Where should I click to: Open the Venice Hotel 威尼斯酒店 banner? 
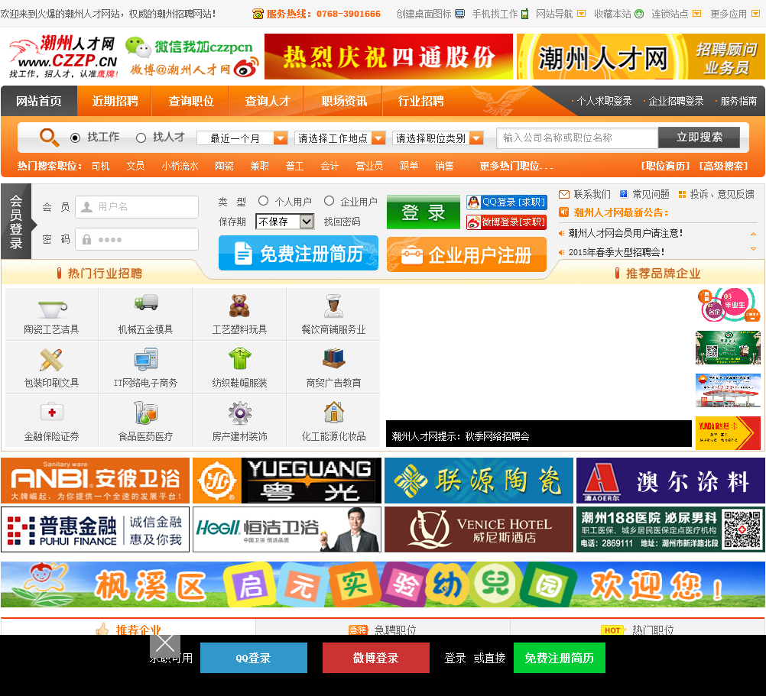pyautogui.click(x=479, y=529)
